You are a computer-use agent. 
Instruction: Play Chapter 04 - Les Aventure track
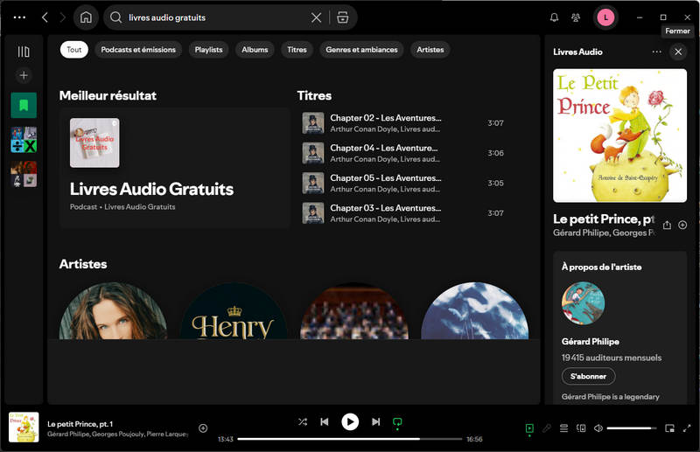click(x=404, y=153)
